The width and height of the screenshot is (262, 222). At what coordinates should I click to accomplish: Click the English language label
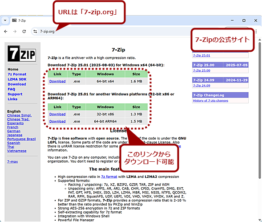coord(14,111)
